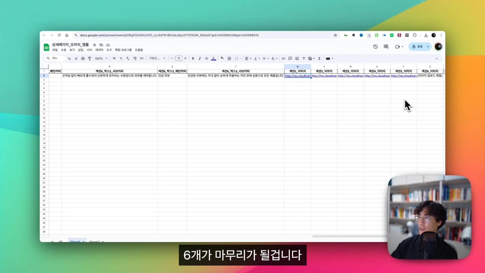485x273 pixels.
Task: Open the 도움말 menu
Action: point(139,50)
